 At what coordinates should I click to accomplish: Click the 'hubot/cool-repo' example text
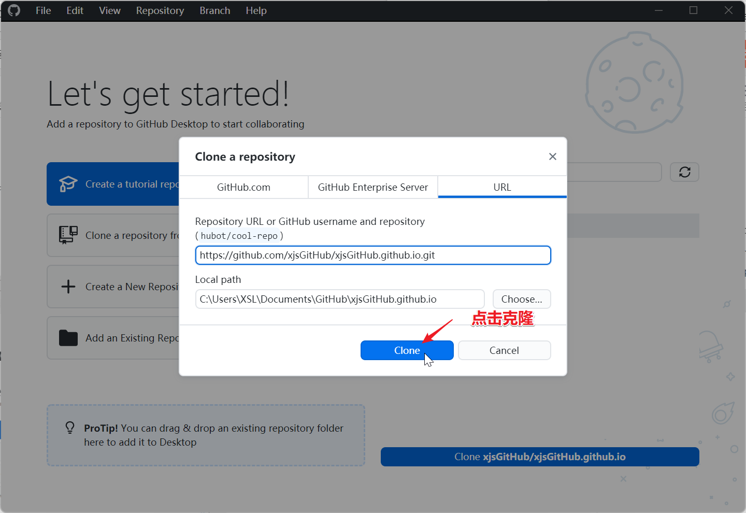click(239, 236)
